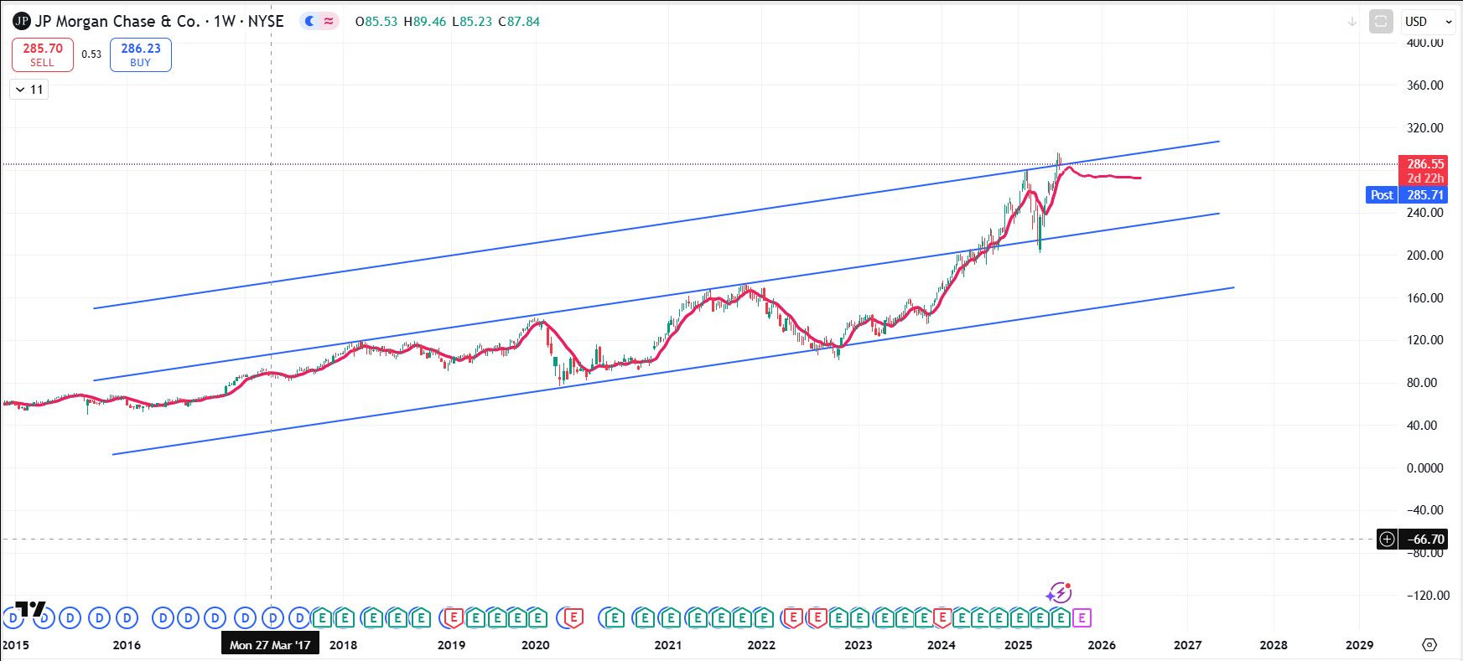
Task: Click the 320.00 price axis label
Action: coord(1424,128)
